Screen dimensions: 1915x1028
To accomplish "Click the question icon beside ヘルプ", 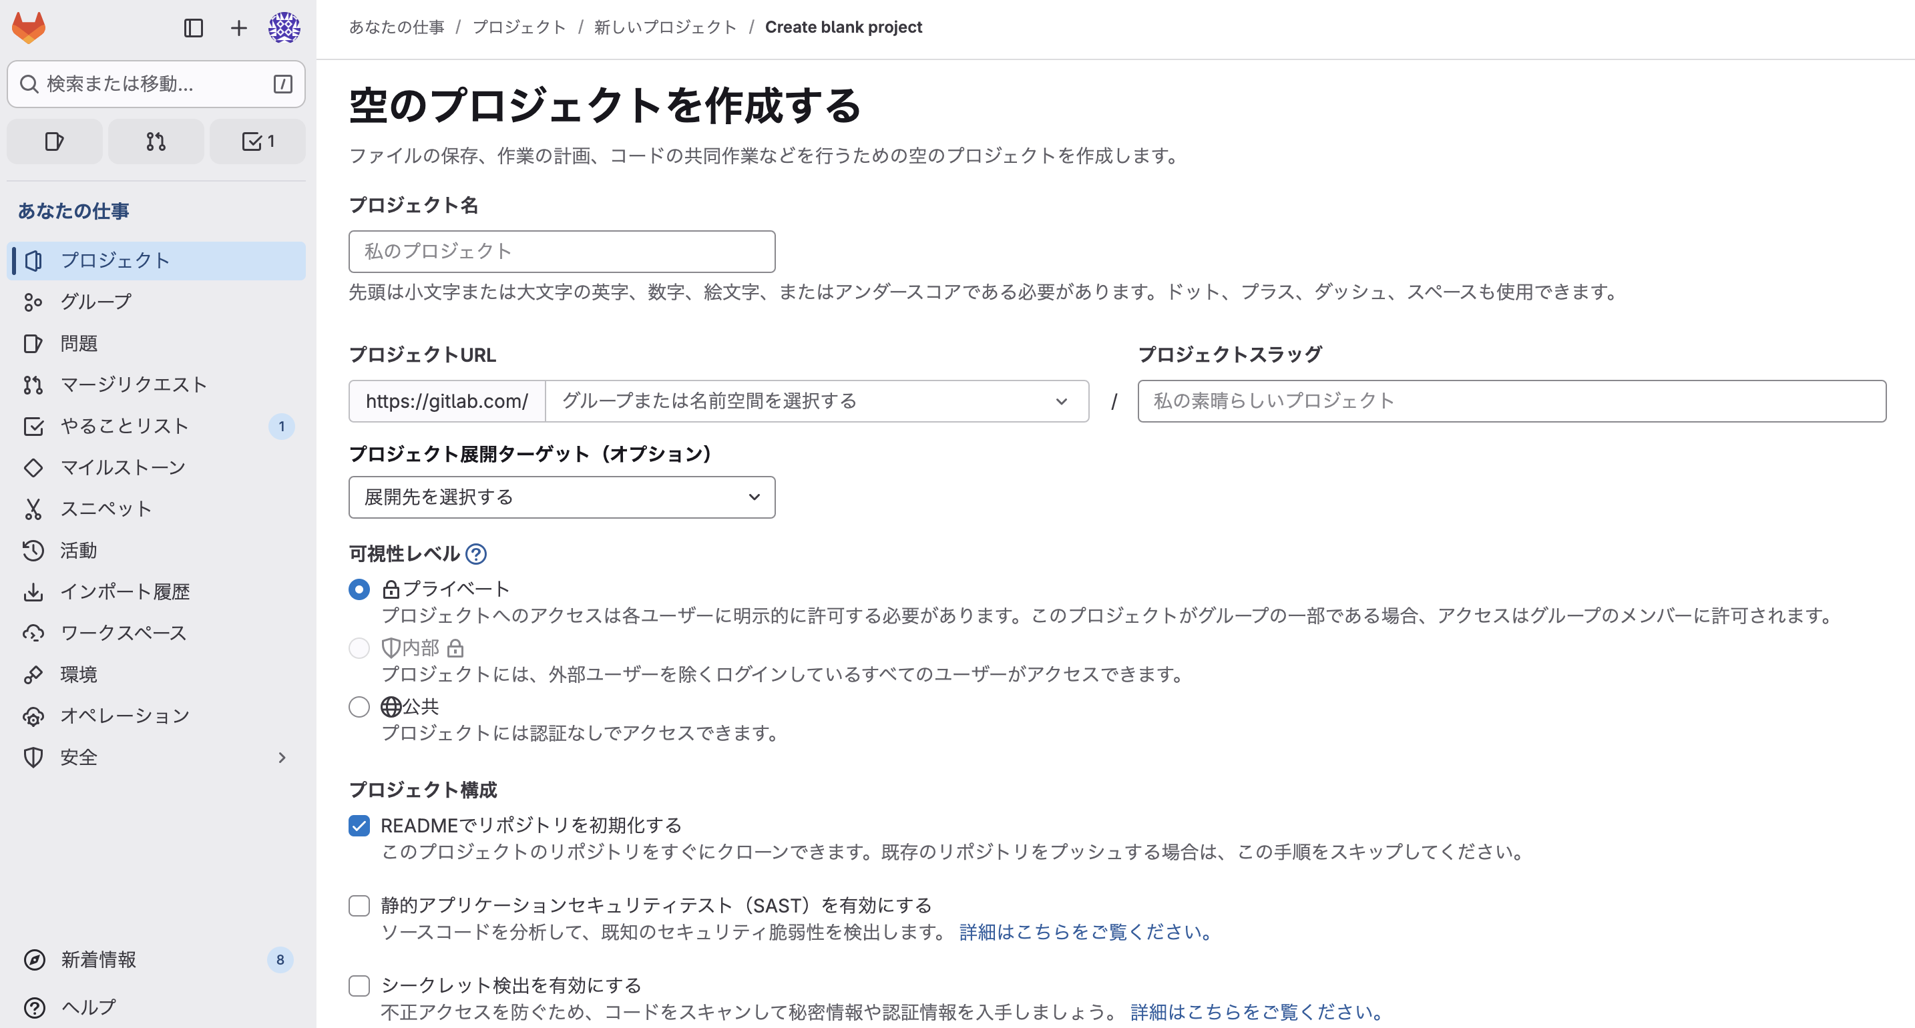I will tap(34, 1008).
